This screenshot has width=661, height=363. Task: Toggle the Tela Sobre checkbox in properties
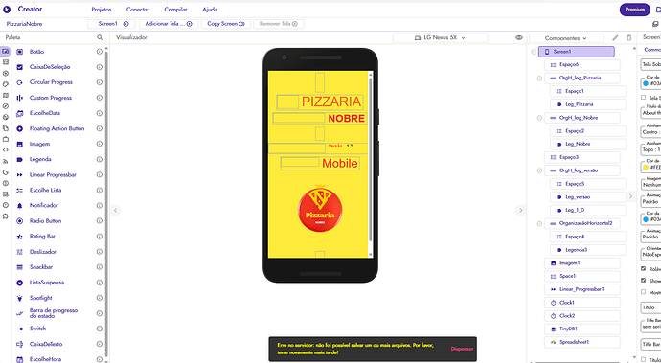tap(644, 97)
